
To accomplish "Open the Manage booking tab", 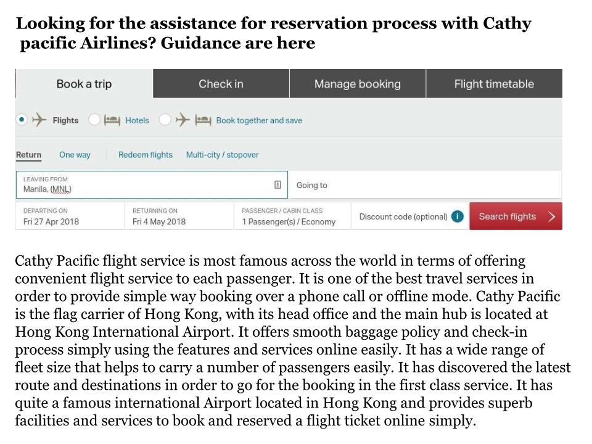I will pyautogui.click(x=357, y=84).
